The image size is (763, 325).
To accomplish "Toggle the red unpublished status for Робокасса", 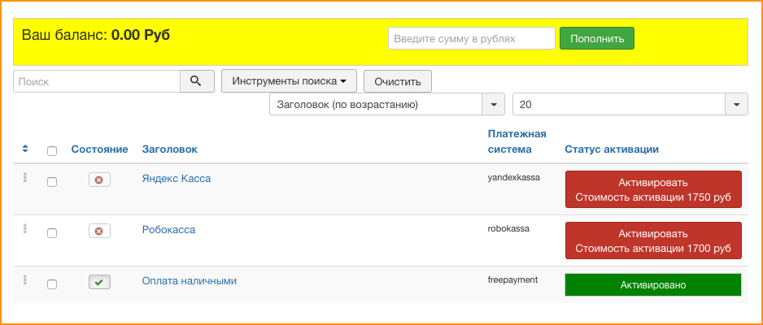I will tap(99, 231).
